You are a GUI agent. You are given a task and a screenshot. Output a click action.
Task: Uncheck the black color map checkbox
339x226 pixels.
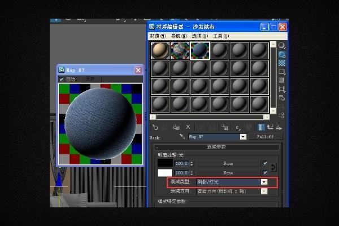(x=265, y=163)
